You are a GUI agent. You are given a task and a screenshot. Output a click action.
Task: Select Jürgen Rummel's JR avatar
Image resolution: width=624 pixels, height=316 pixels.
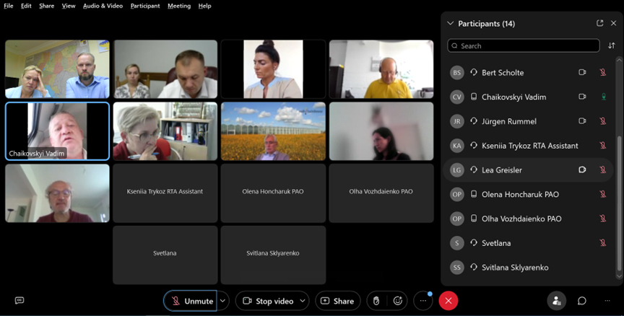457,120
